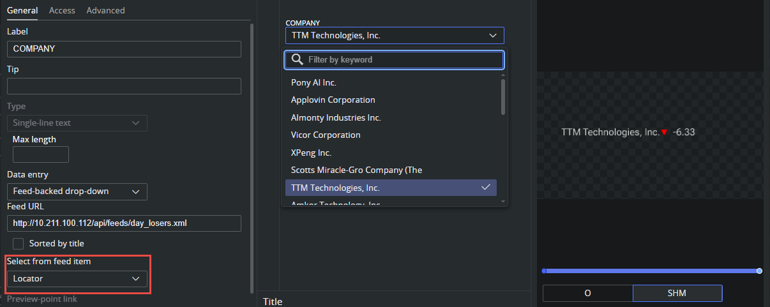The image size is (770, 307).
Task: Click the red down-arrow indicator in preview
Action: 664,132
